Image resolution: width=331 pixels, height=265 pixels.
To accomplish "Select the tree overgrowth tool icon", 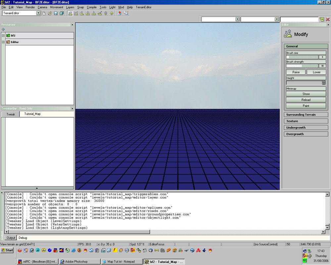I will 112,13.
